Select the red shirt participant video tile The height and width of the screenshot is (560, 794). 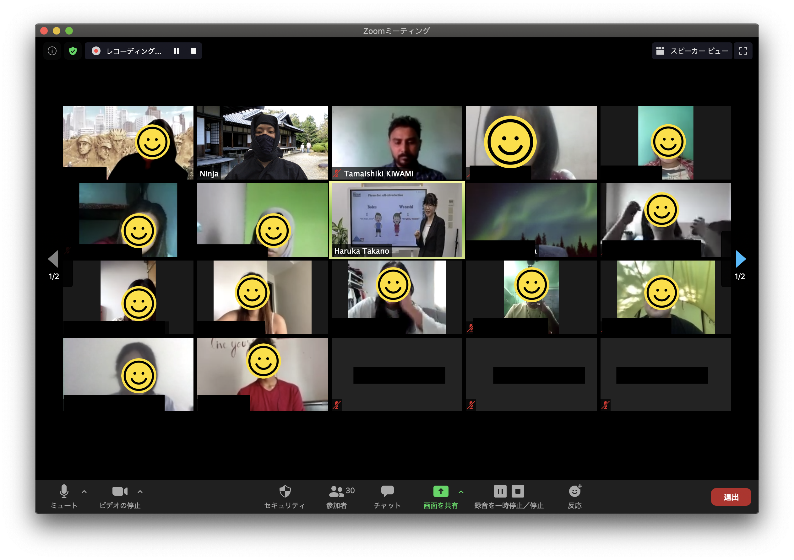pyautogui.click(x=262, y=374)
